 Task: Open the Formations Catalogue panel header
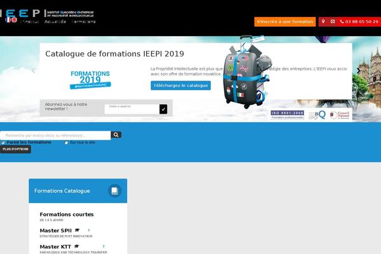pyautogui.click(x=77, y=190)
